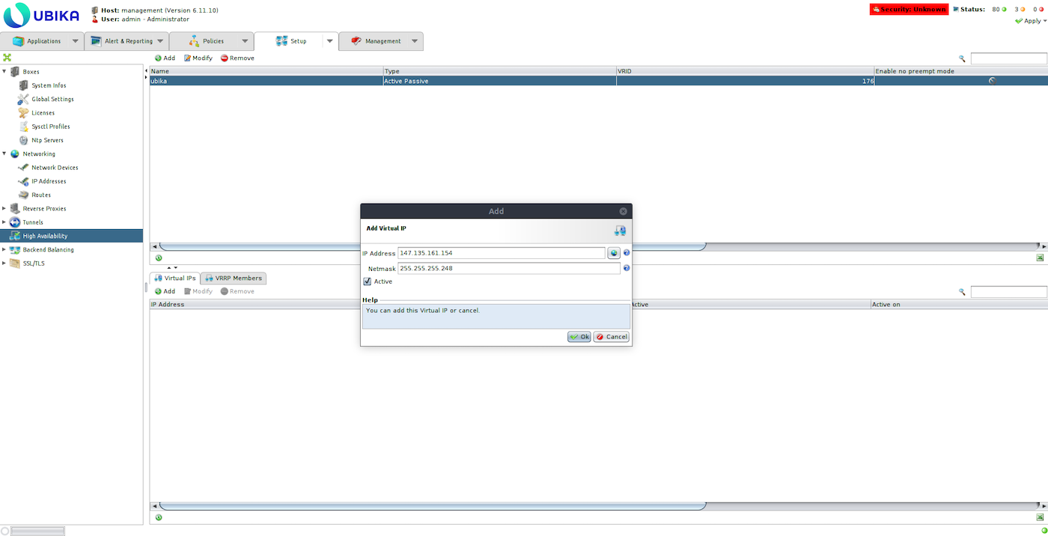1048x536 pixels.
Task: Collapse the Boxes tree node
Action: click(4, 72)
